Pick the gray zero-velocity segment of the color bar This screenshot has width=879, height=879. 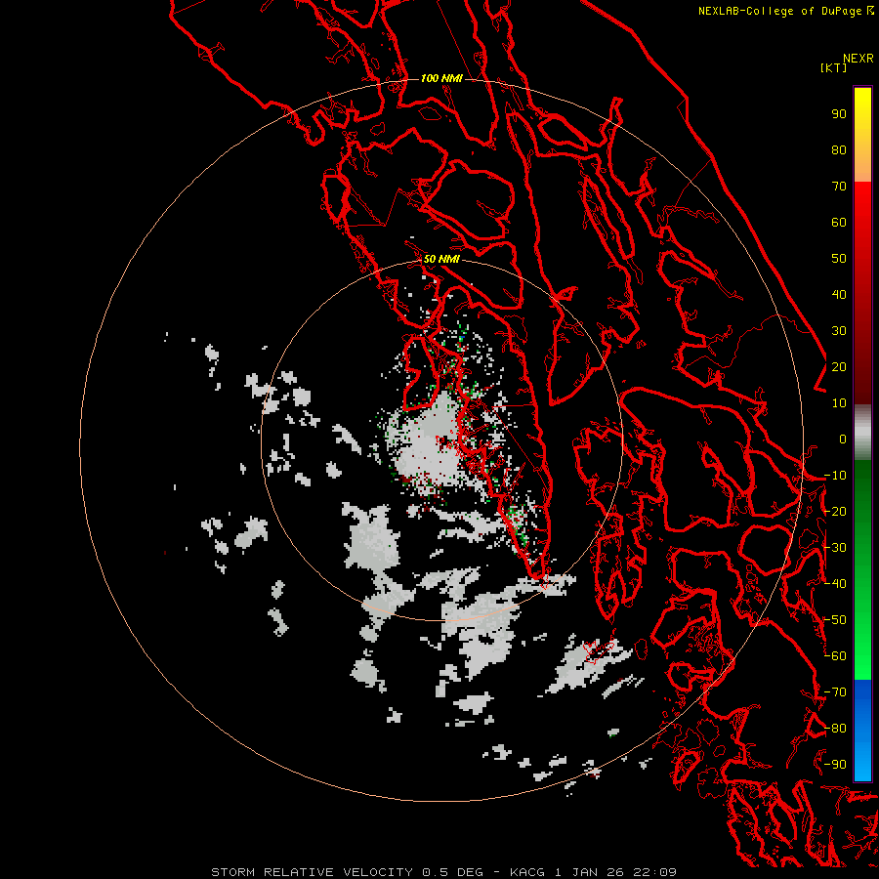tap(862, 433)
